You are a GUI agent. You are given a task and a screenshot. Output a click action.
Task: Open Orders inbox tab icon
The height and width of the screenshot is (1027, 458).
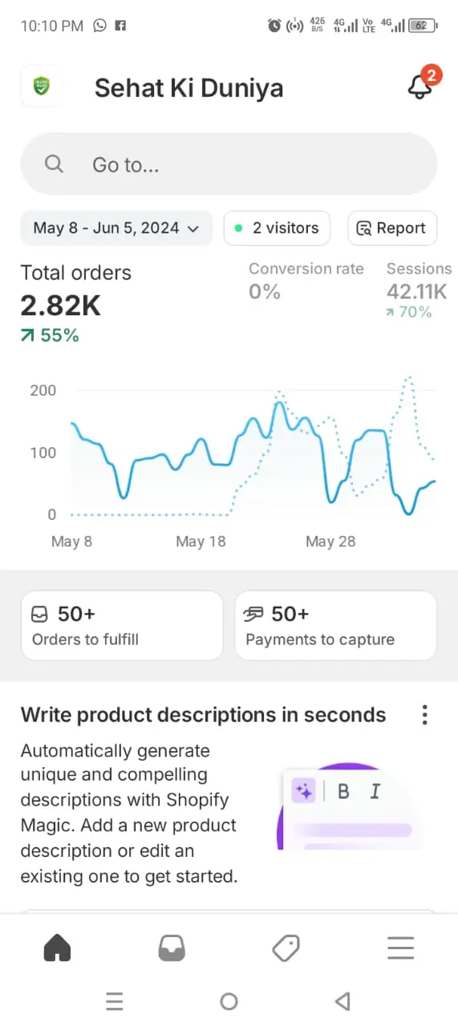172,948
